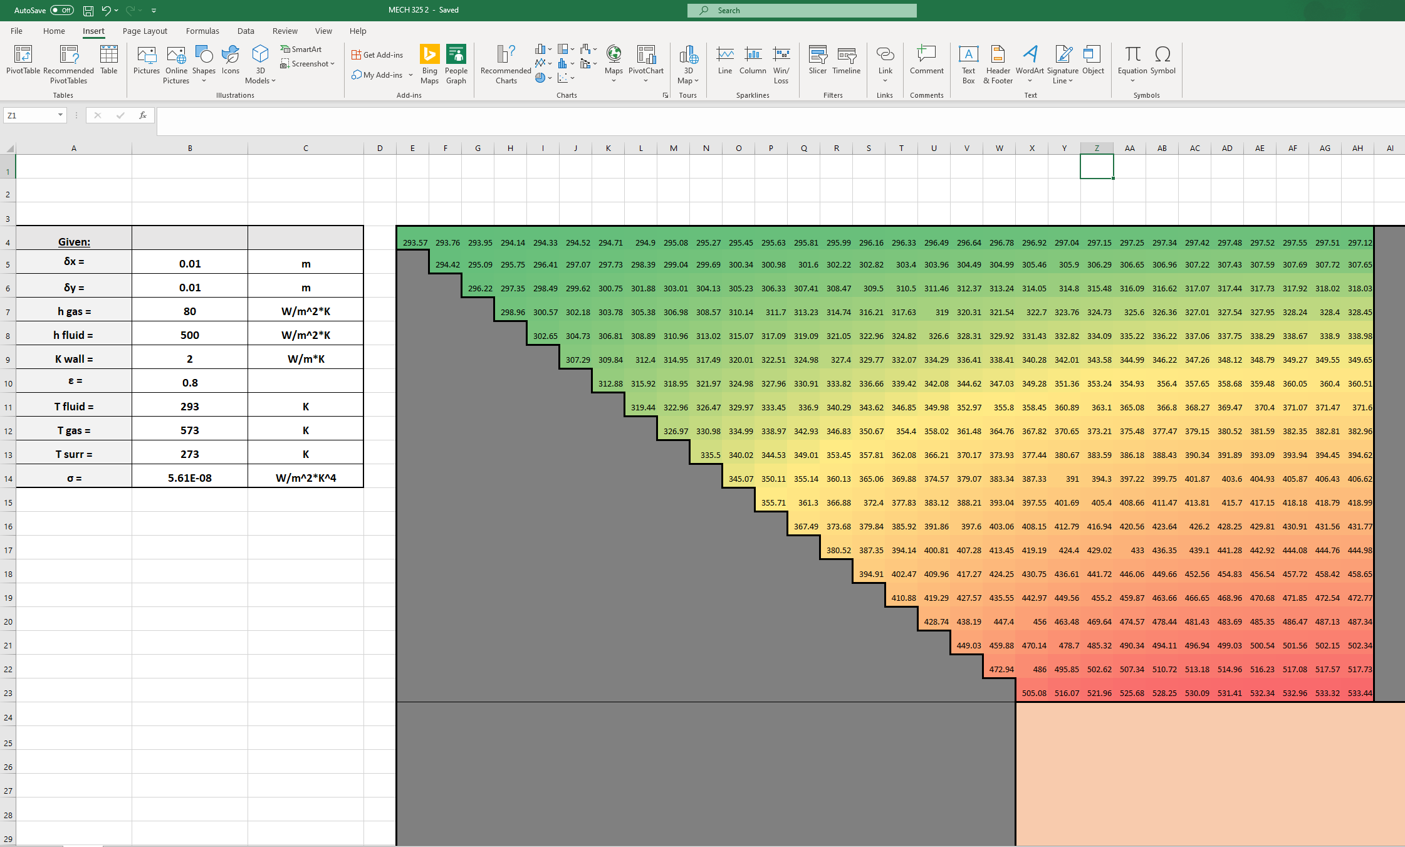Insert a Table
The image size is (1405, 847).
(109, 60)
